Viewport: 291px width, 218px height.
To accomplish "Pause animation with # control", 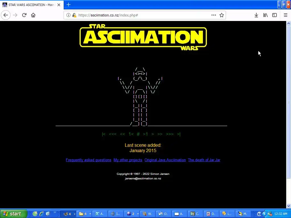I will (138, 134).
